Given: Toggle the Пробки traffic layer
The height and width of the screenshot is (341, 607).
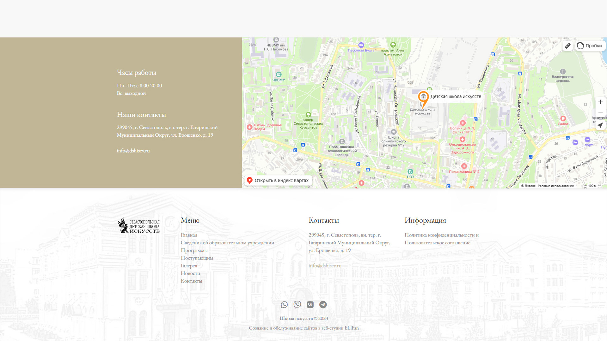Looking at the screenshot, I should pos(590,46).
